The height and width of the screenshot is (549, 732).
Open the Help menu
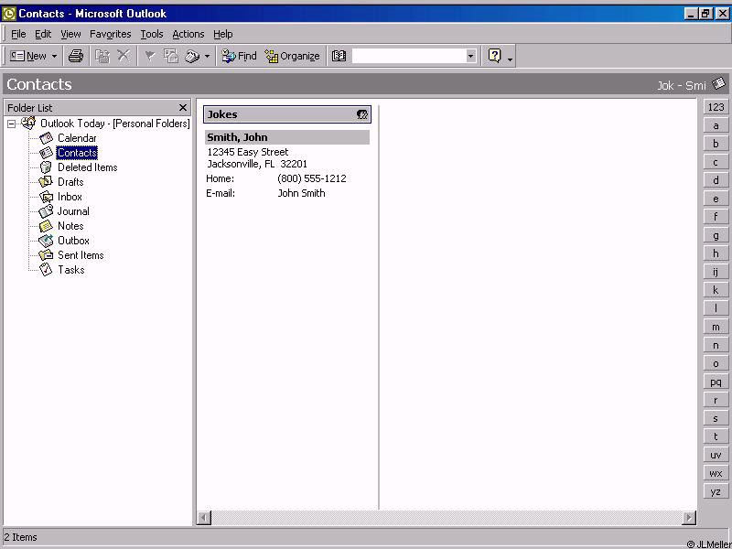[x=222, y=34]
